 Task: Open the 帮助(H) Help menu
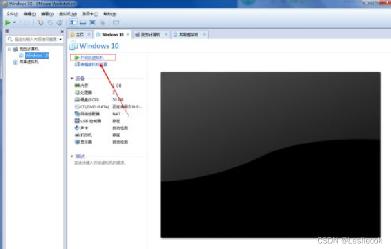[x=110, y=14]
